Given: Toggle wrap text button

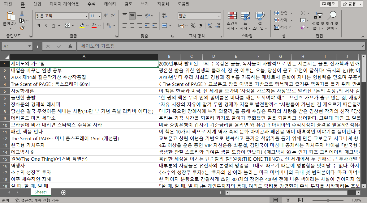Looking at the screenshot, I should 164,16.
